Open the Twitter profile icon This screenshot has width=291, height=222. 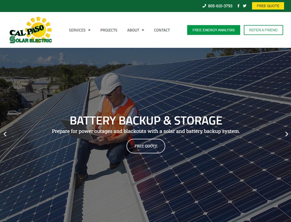pos(244,6)
